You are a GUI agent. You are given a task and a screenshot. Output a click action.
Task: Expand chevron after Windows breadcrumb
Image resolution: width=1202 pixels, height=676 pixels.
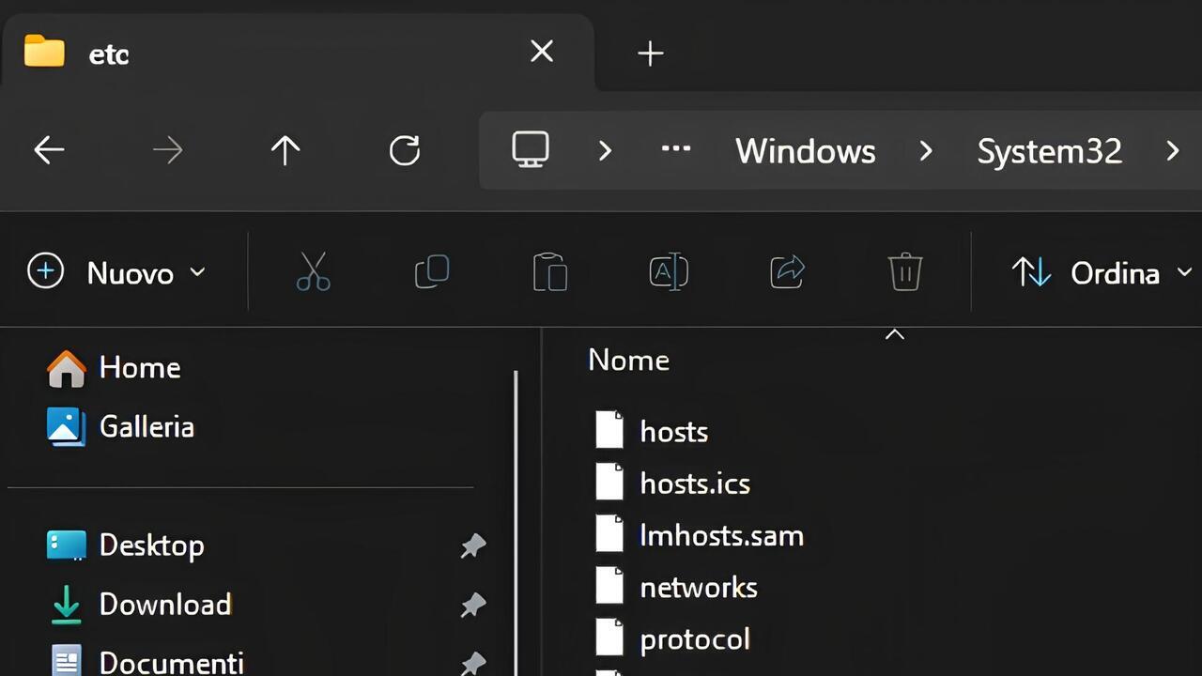point(926,150)
